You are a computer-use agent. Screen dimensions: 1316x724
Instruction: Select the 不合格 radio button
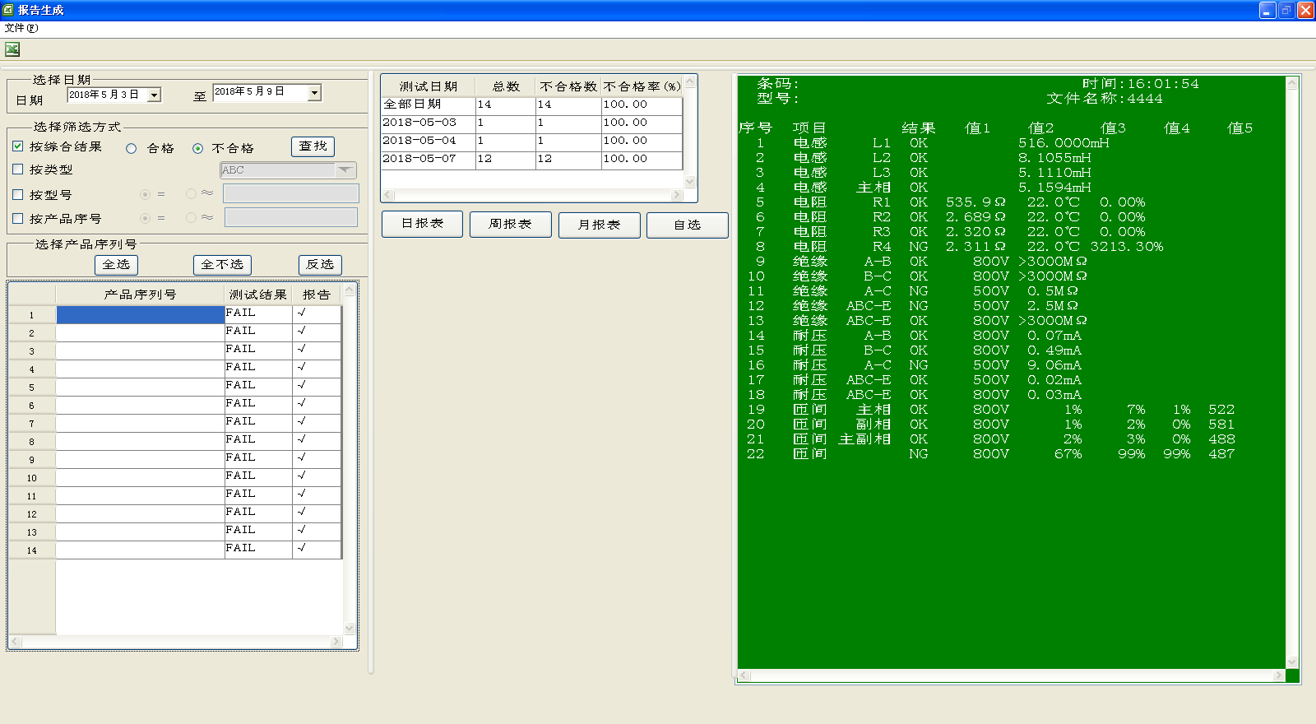(x=197, y=149)
